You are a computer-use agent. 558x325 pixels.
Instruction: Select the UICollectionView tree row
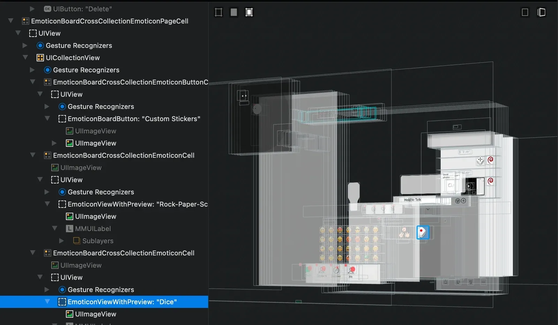pos(104,58)
